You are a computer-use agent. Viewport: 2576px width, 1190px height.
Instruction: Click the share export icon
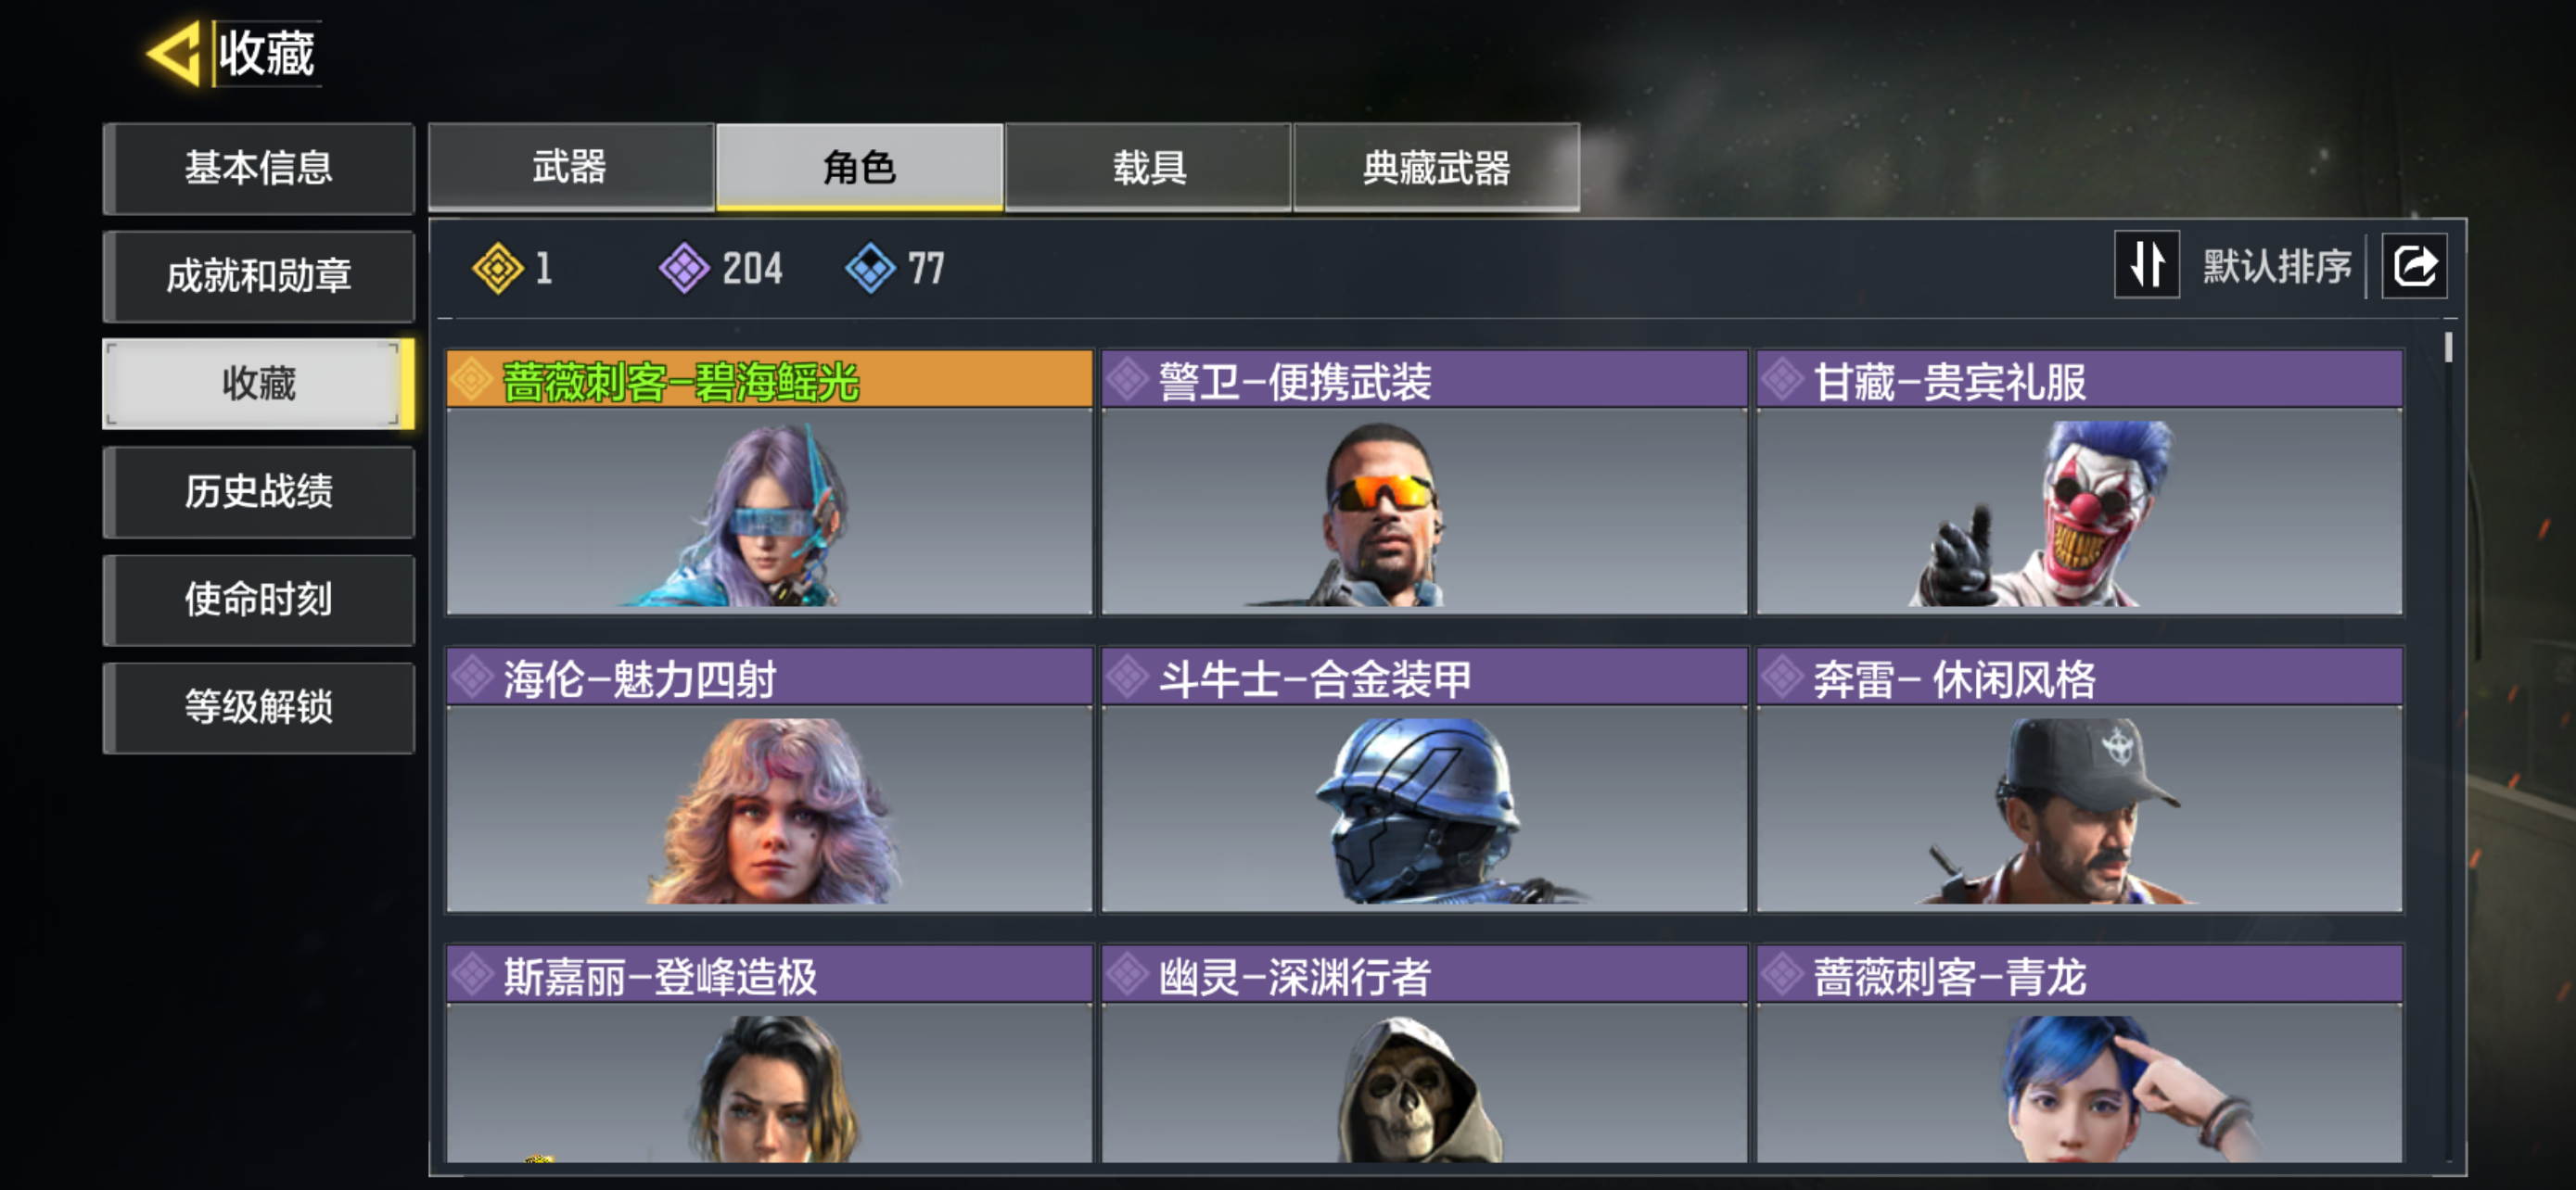click(2414, 266)
